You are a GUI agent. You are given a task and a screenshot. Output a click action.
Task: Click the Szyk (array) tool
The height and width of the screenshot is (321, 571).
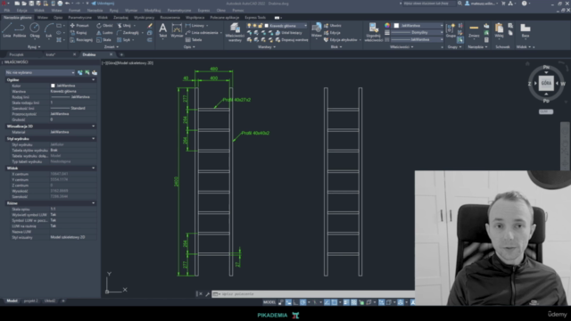click(x=123, y=39)
